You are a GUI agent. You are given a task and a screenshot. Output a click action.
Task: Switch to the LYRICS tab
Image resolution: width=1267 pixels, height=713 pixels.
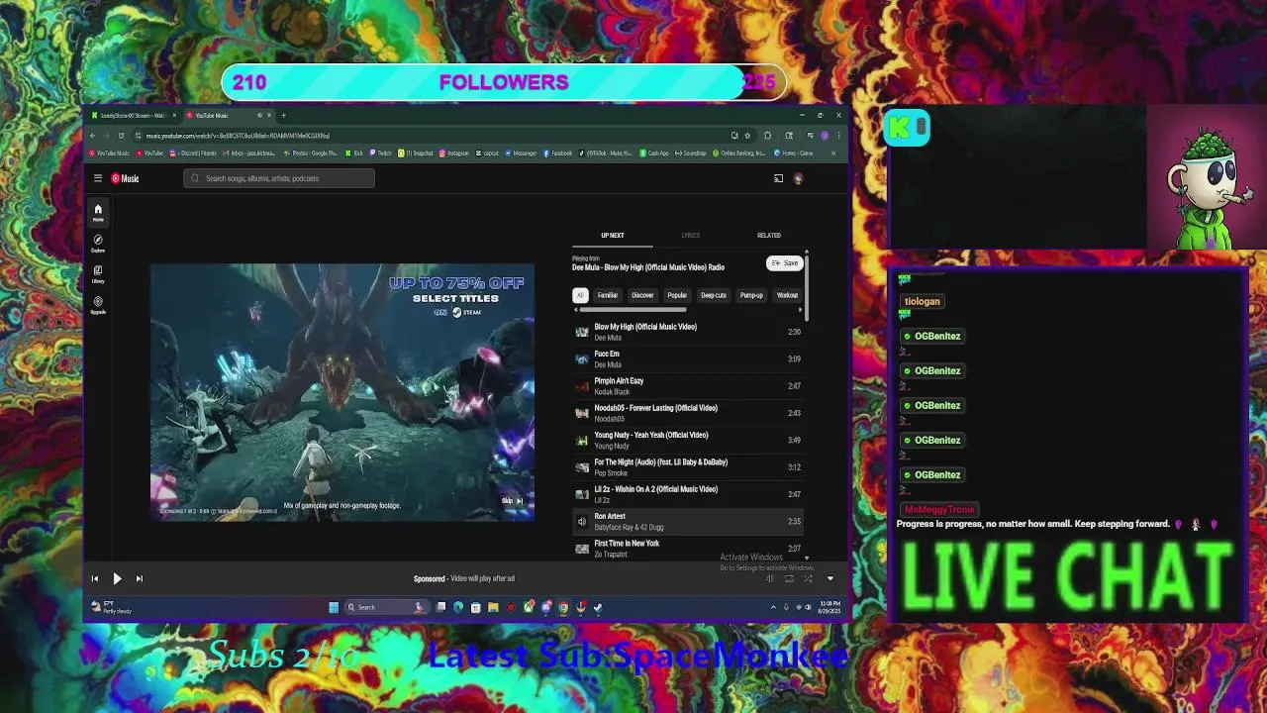click(x=690, y=236)
